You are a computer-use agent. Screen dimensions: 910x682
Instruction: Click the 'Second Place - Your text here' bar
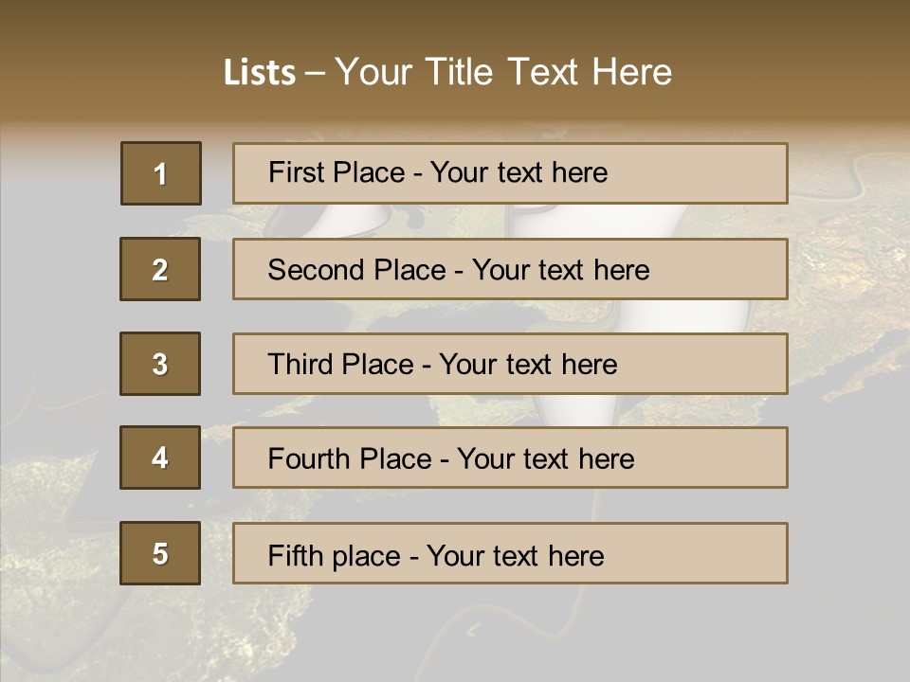click(510, 269)
